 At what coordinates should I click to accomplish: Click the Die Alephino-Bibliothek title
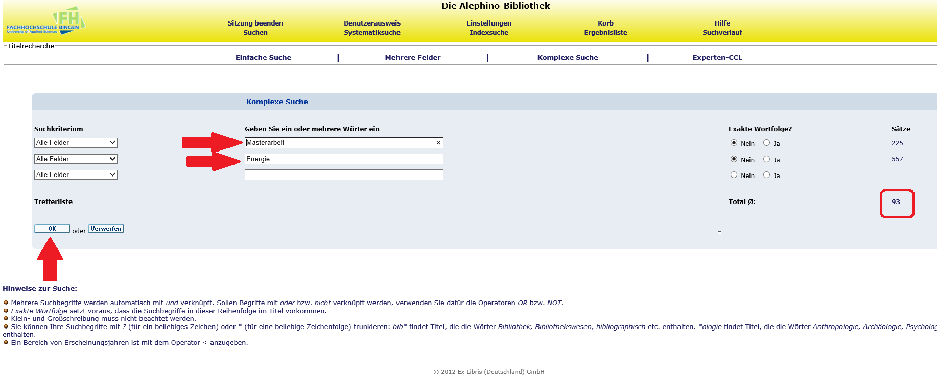[496, 6]
